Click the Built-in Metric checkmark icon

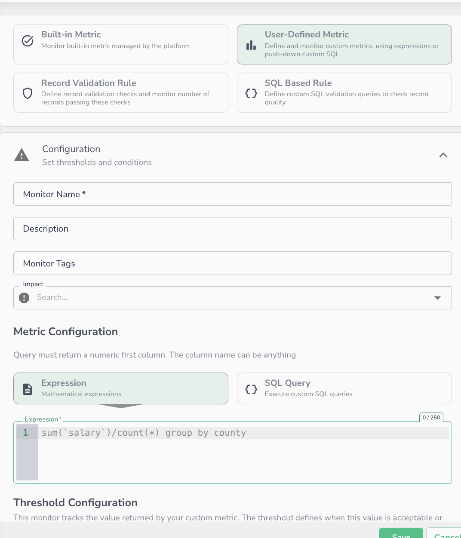tap(28, 41)
